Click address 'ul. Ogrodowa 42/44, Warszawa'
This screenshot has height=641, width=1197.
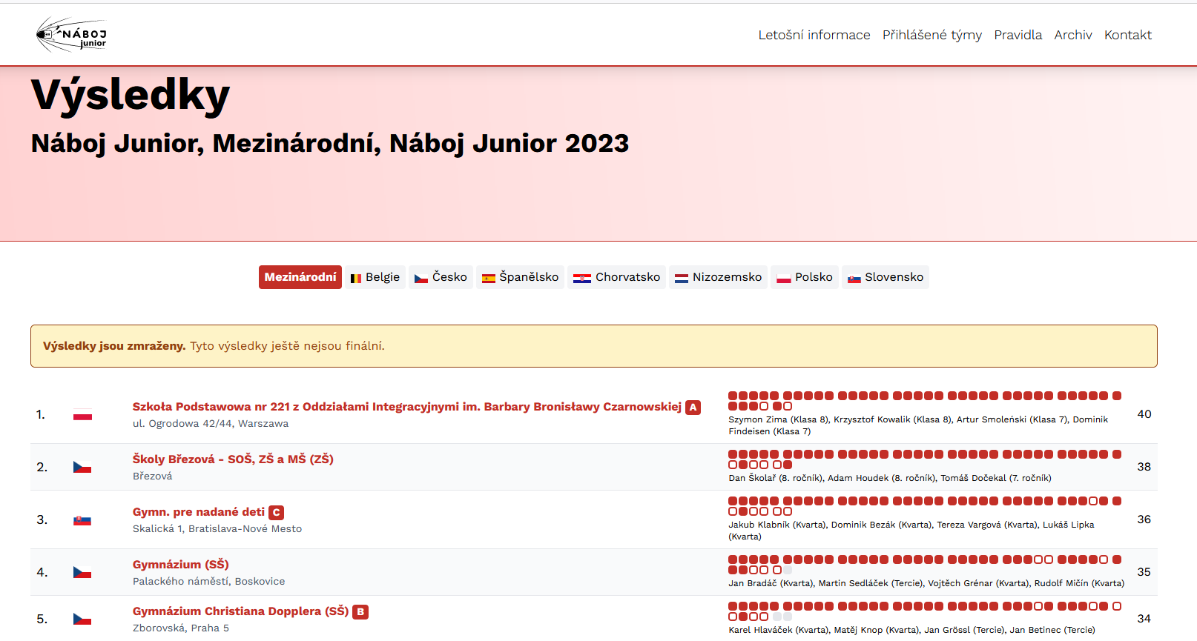[x=211, y=424]
